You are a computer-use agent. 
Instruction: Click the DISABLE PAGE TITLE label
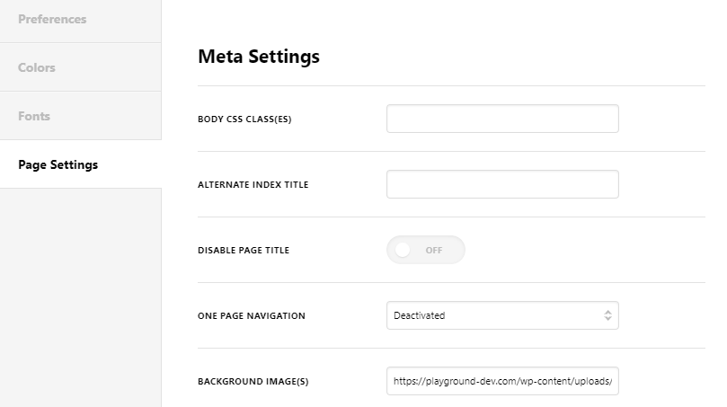(244, 251)
